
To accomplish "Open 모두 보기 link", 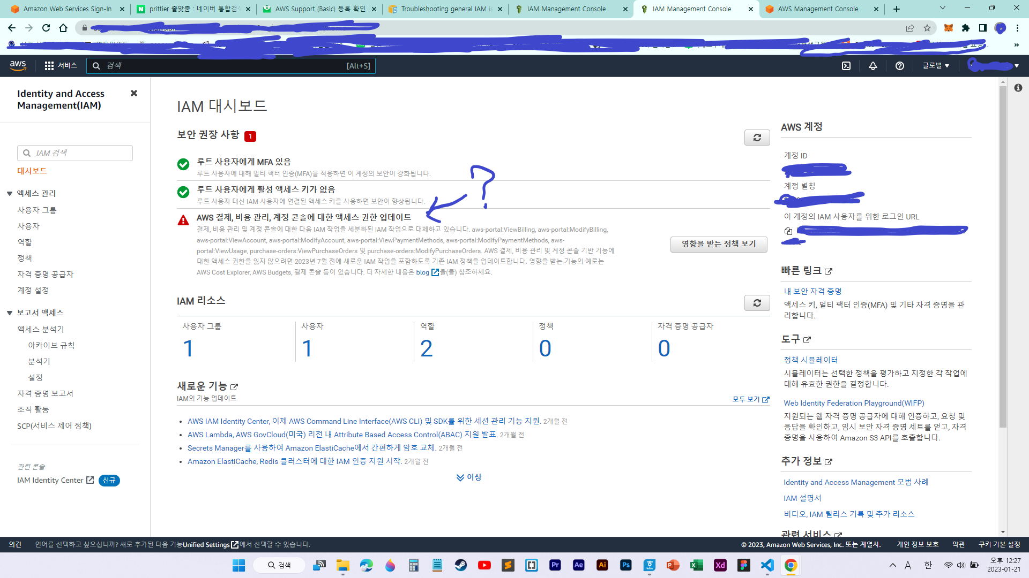I will click(751, 399).
